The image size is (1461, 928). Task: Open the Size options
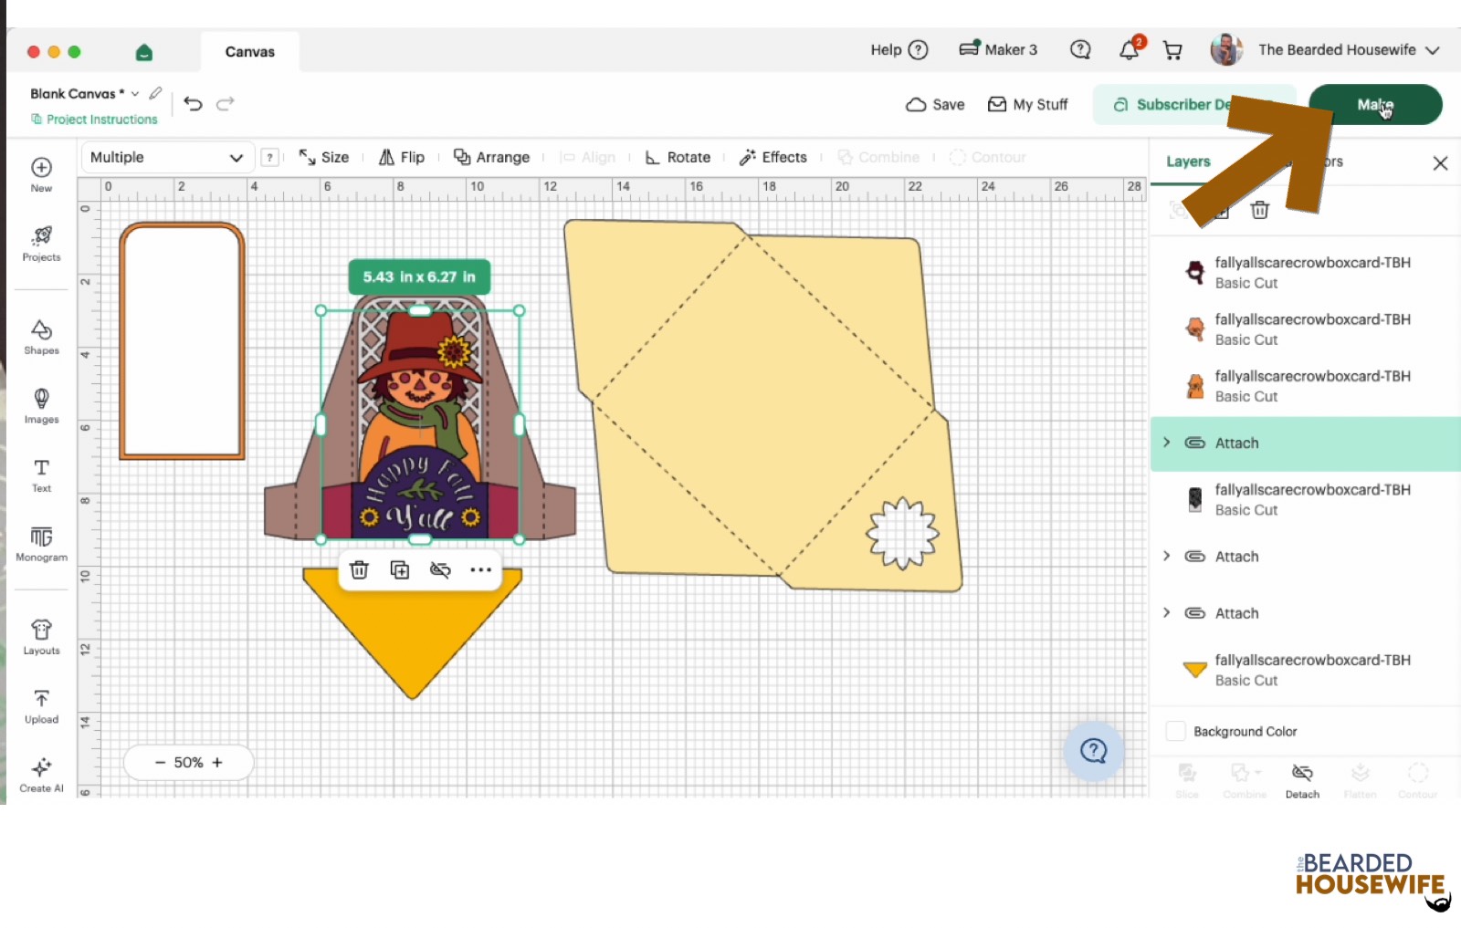tap(324, 157)
